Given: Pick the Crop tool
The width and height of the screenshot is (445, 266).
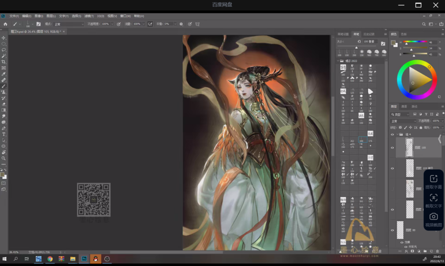Looking at the screenshot, I should (x=3, y=62).
